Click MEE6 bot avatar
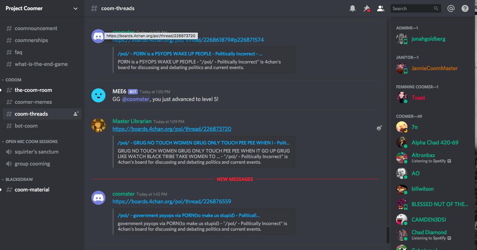The height and width of the screenshot is (250, 477). click(98, 95)
